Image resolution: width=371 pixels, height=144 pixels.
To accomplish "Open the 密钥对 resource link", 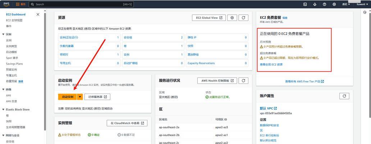I will (x=64, y=54).
